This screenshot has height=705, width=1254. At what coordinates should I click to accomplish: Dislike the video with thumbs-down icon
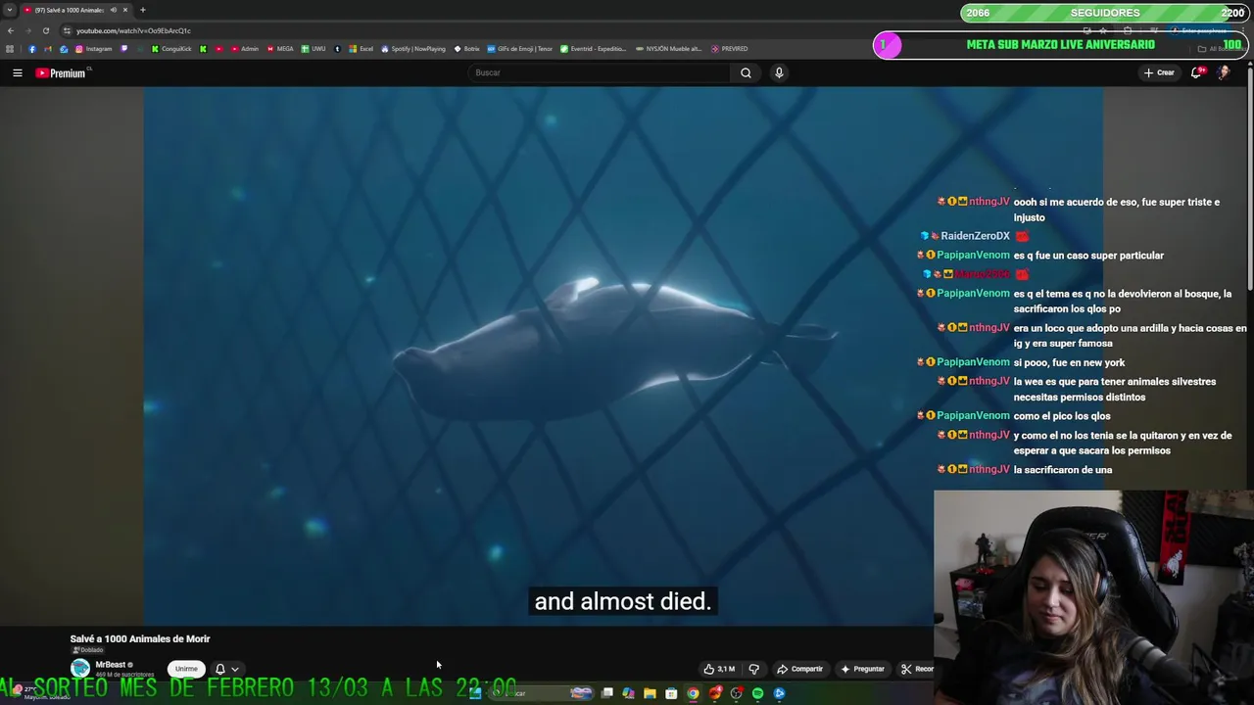(753, 669)
